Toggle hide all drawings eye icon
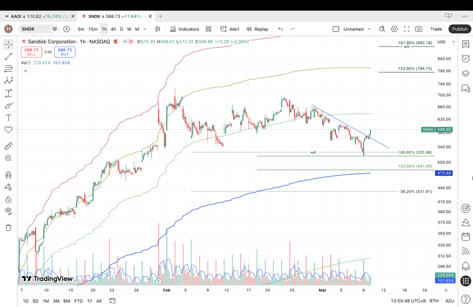473x307 pixels. click(8, 211)
